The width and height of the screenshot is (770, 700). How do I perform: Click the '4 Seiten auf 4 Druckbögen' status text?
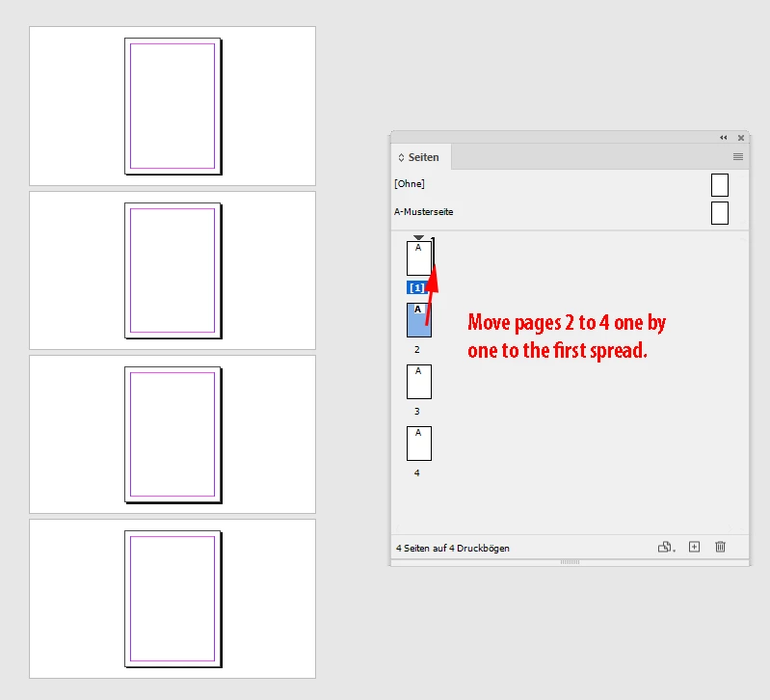point(453,549)
